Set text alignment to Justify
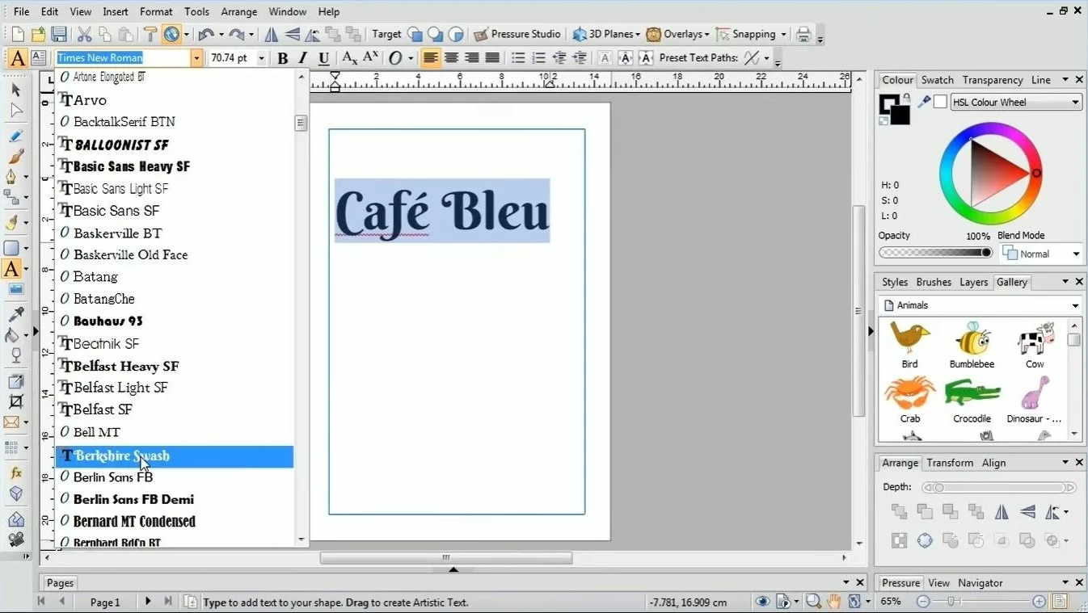This screenshot has width=1088, height=613. tap(491, 58)
